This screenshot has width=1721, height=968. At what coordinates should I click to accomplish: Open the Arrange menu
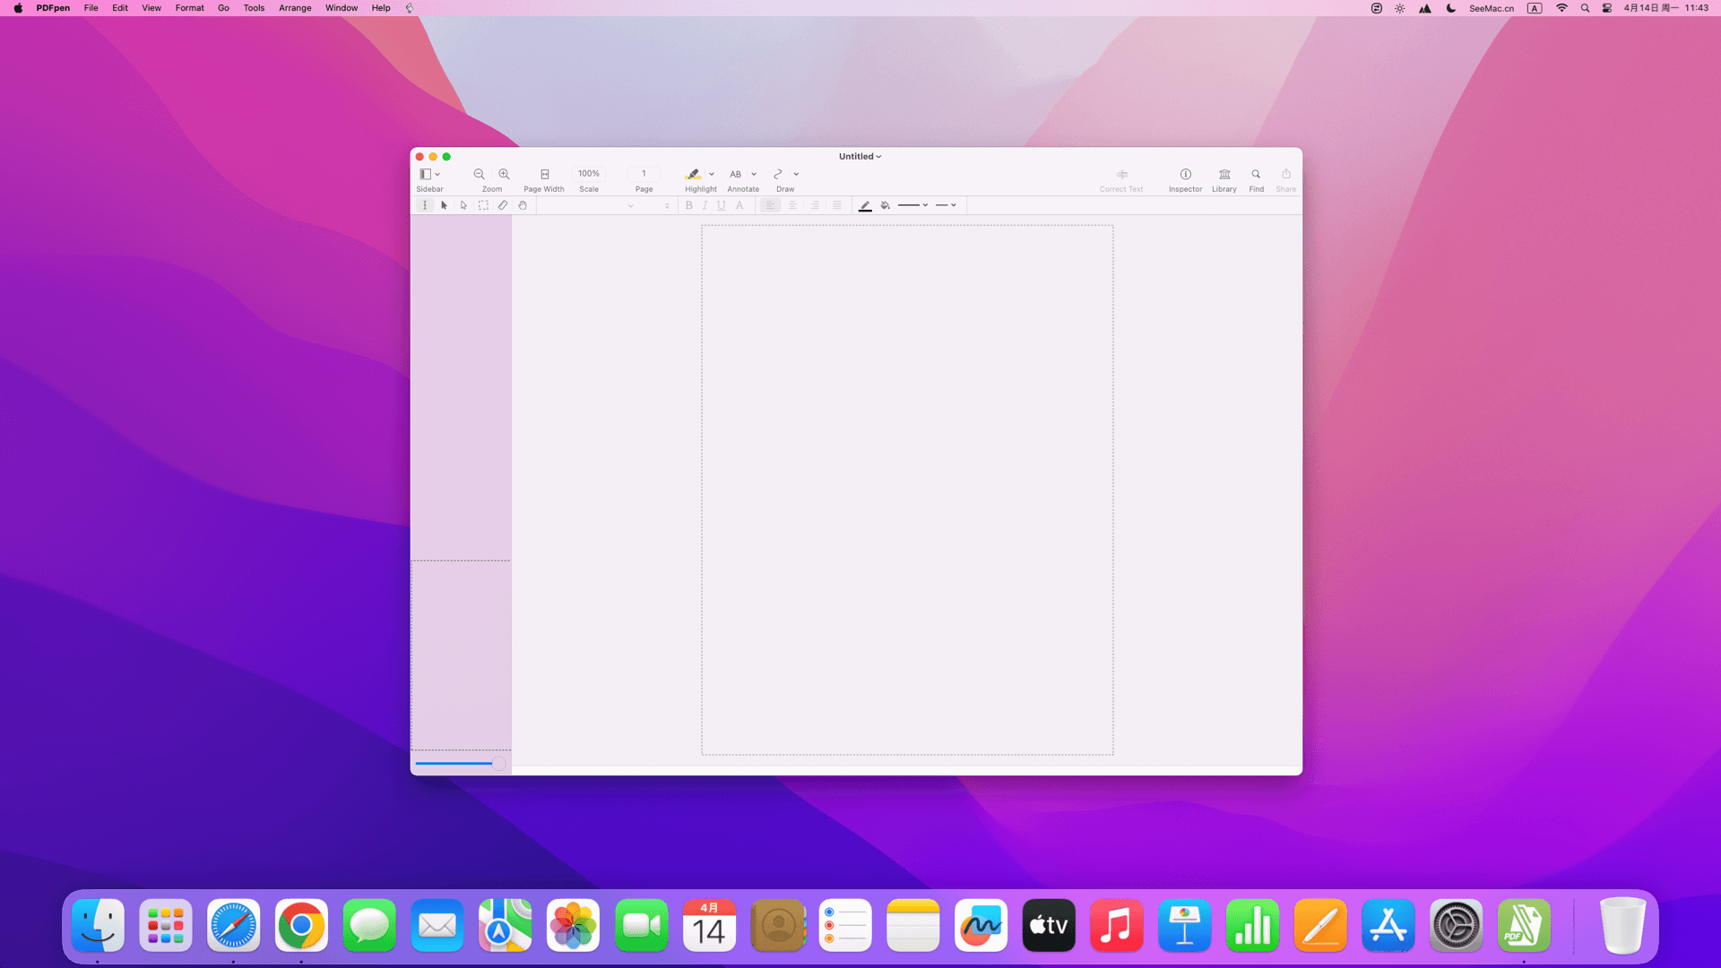pos(295,8)
